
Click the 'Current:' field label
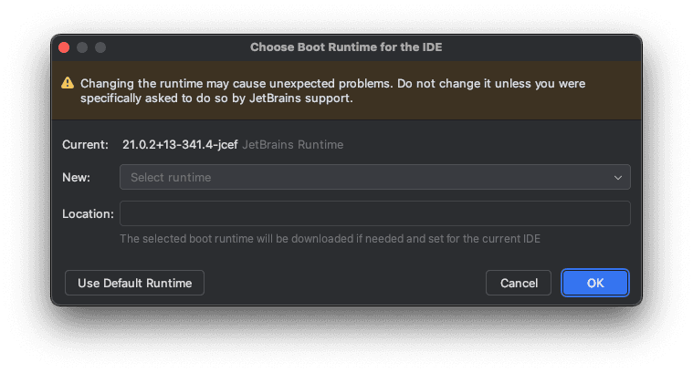click(x=85, y=144)
